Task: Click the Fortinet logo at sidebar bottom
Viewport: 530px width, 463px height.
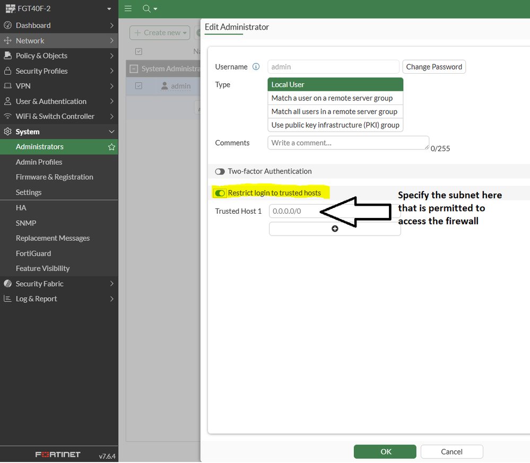Action: click(58, 455)
